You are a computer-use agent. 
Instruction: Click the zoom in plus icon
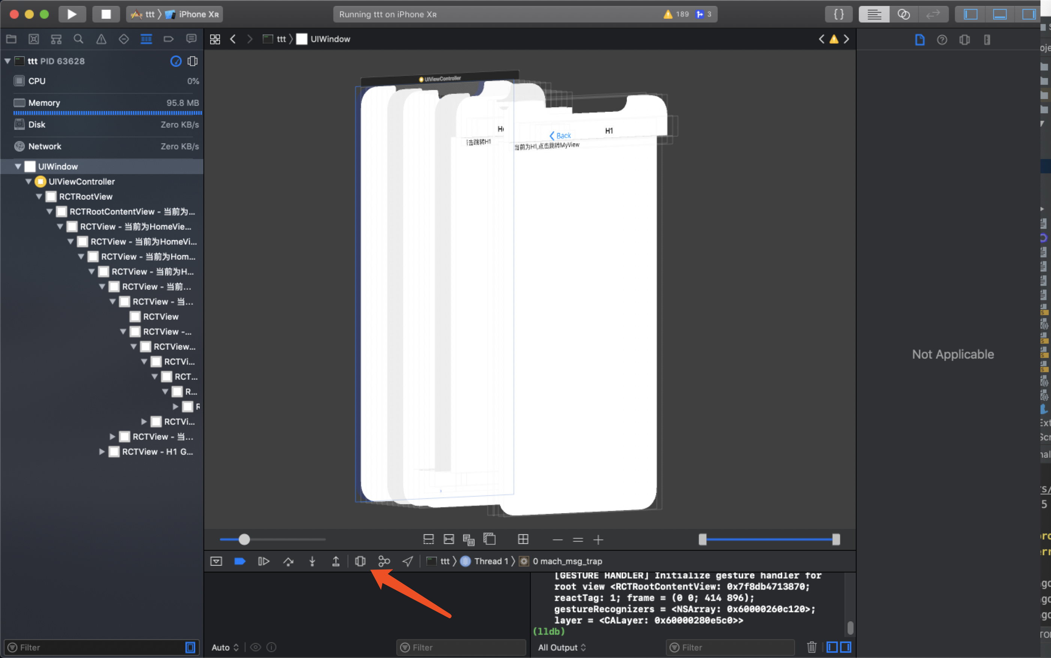[x=598, y=539]
